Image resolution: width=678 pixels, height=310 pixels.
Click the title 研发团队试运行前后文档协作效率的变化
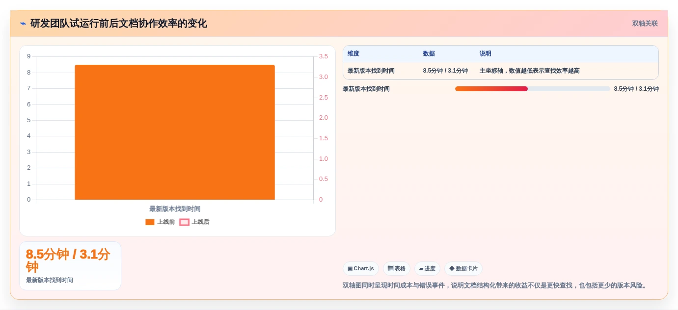point(119,24)
